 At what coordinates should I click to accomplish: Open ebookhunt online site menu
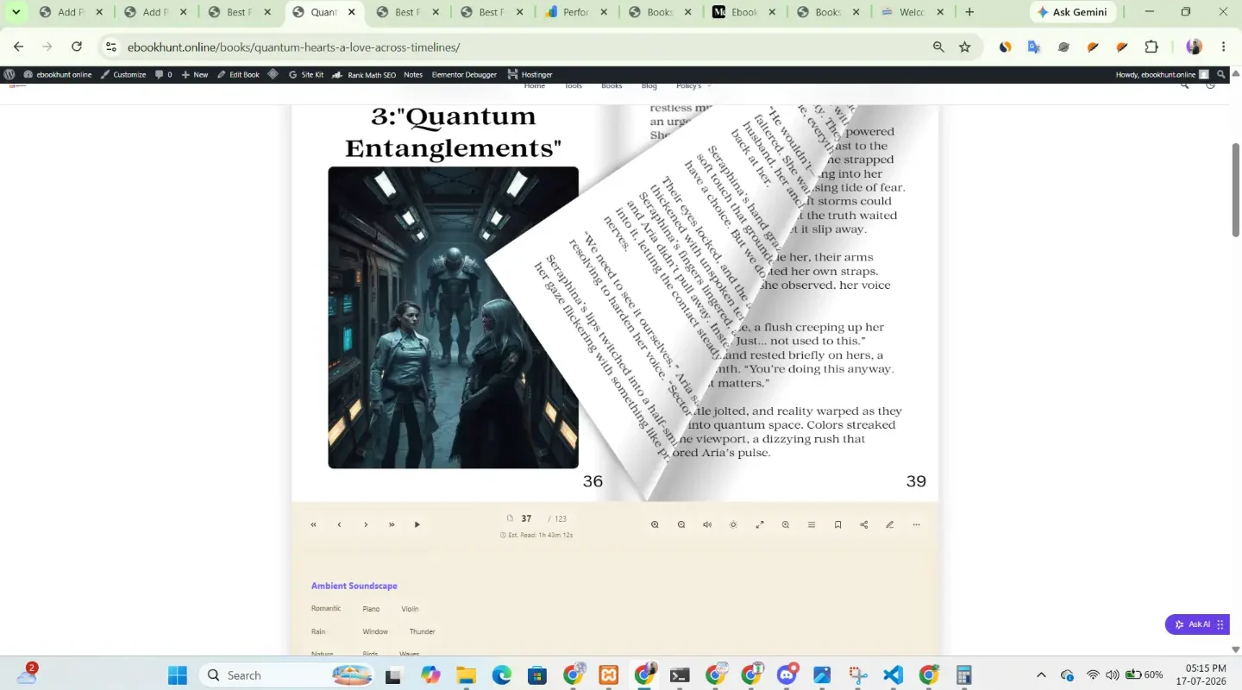coord(58,75)
